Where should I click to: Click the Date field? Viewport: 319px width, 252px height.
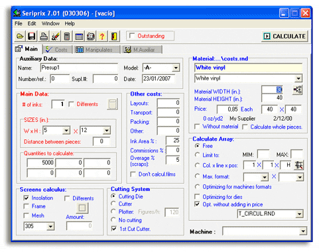(x=159, y=79)
